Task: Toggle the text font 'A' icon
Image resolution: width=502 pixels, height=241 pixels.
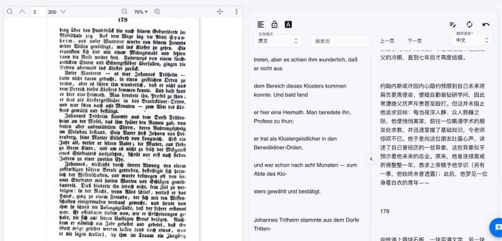Action: click(288, 24)
